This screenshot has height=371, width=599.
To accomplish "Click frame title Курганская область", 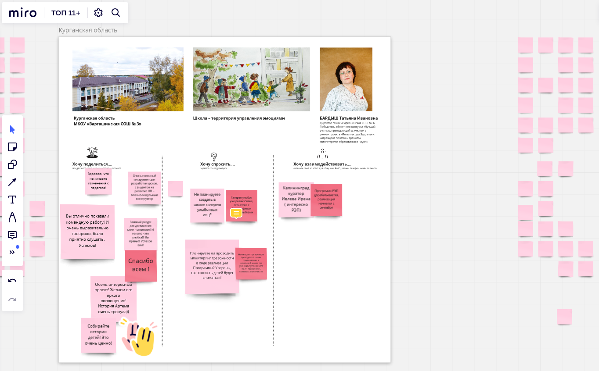I will (x=88, y=30).
